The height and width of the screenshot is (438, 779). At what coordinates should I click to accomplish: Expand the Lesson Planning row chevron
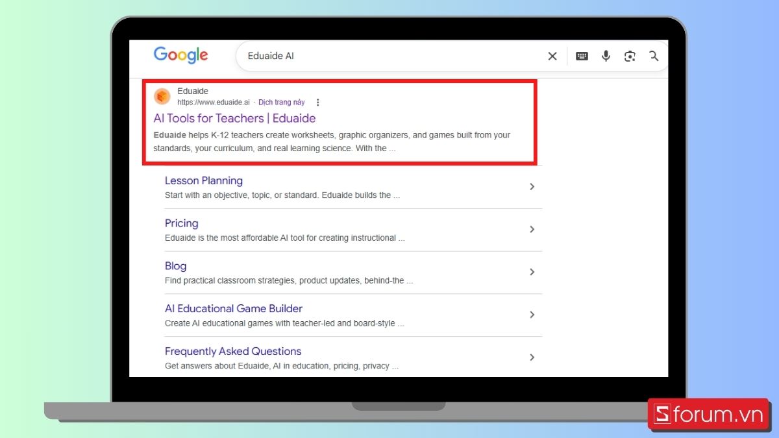[x=532, y=187]
